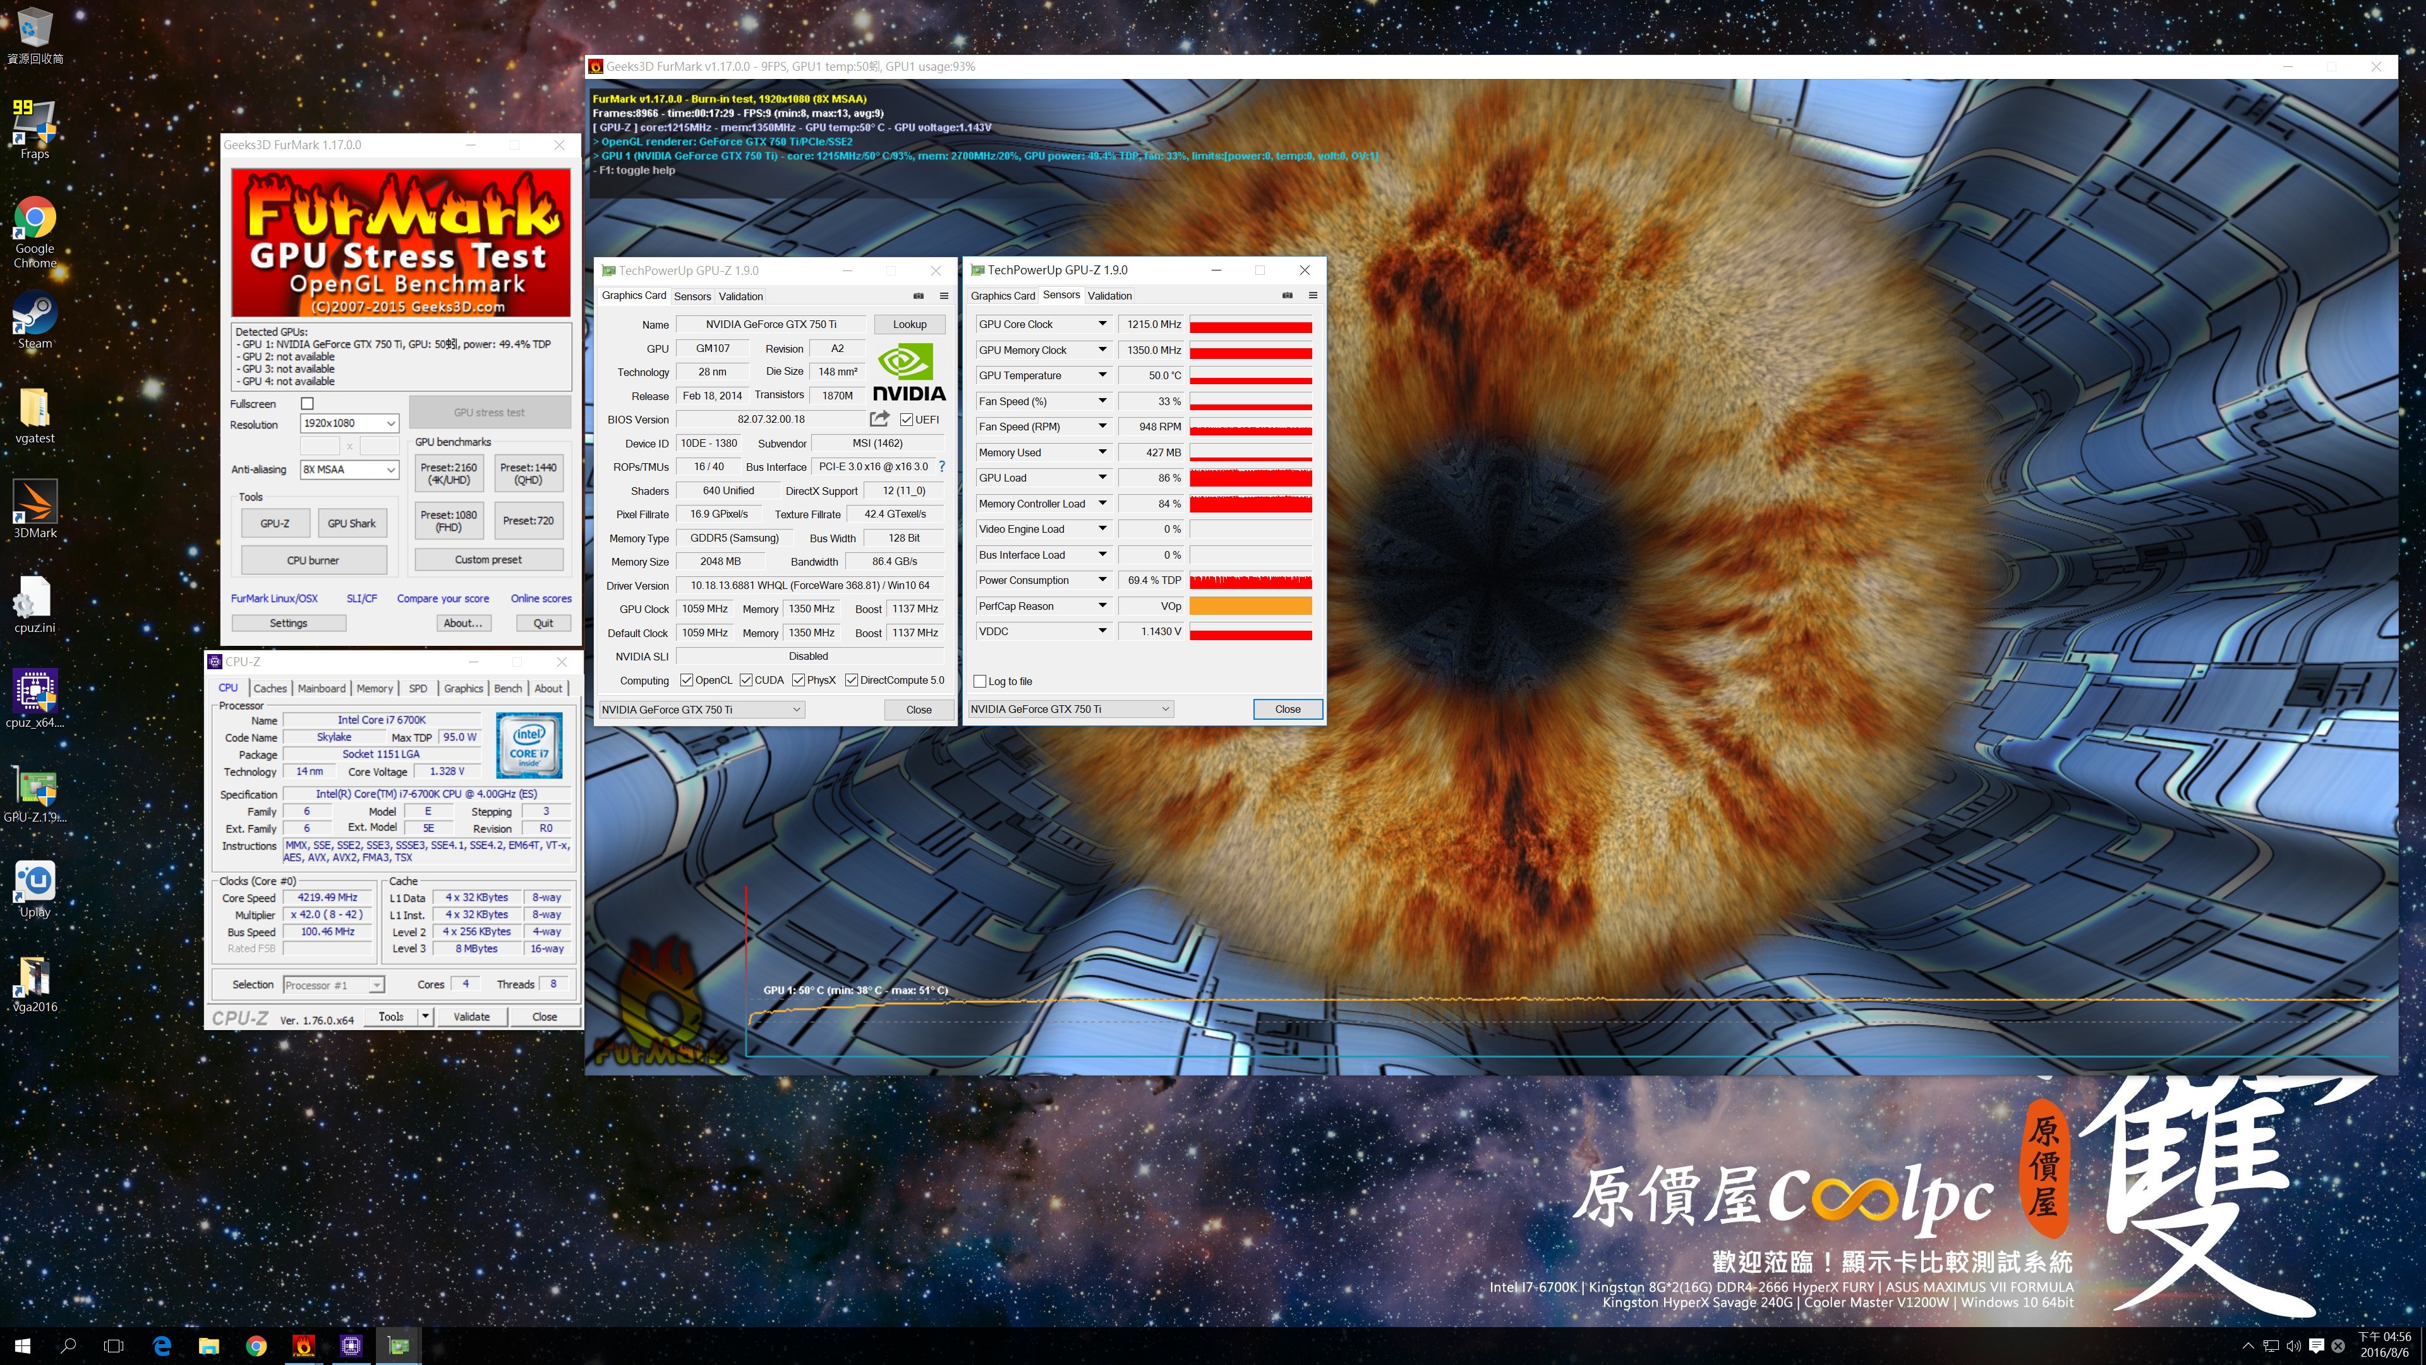The width and height of the screenshot is (2426, 1365).
Task: Click BIOS share/export icon in GPU-Z
Action: 879,418
